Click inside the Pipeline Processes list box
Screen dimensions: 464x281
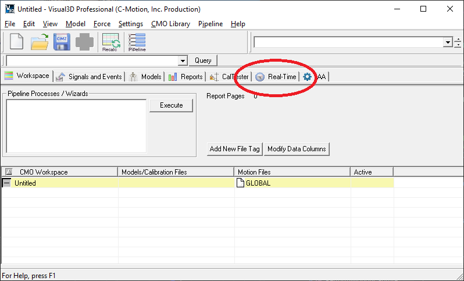pos(76,126)
